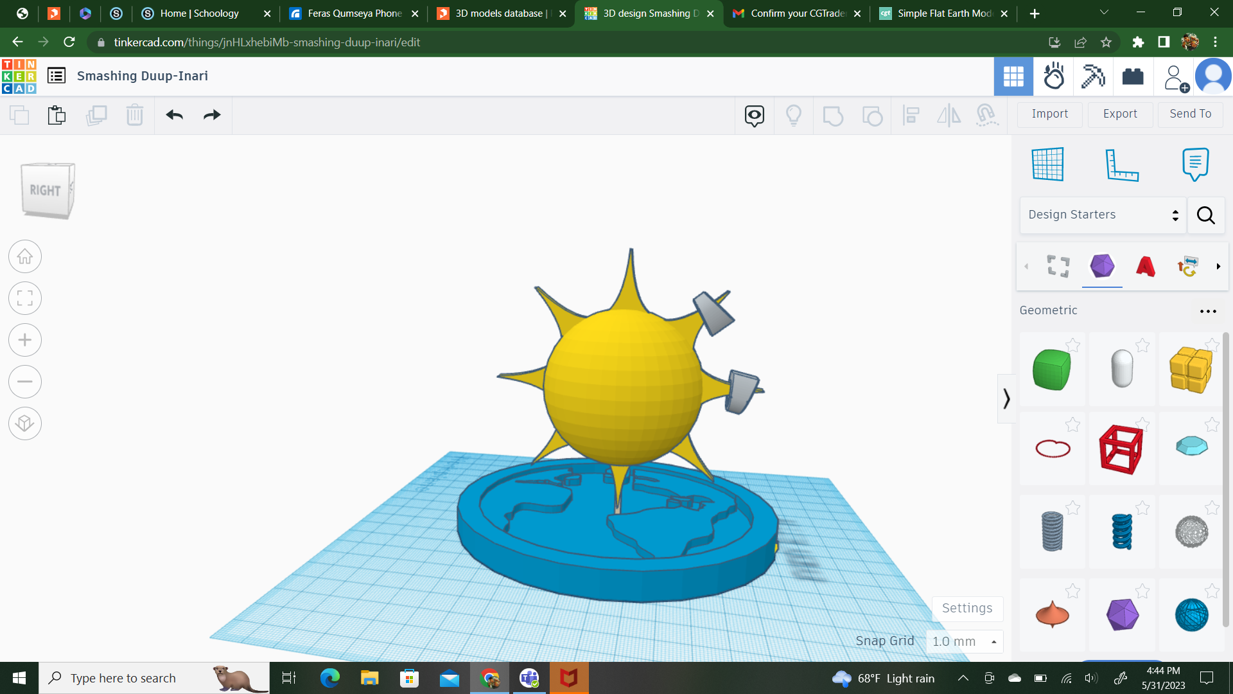Image resolution: width=1233 pixels, height=694 pixels.
Task: Rename the Smashing Duup-Inari design title
Action: pyautogui.click(x=143, y=76)
